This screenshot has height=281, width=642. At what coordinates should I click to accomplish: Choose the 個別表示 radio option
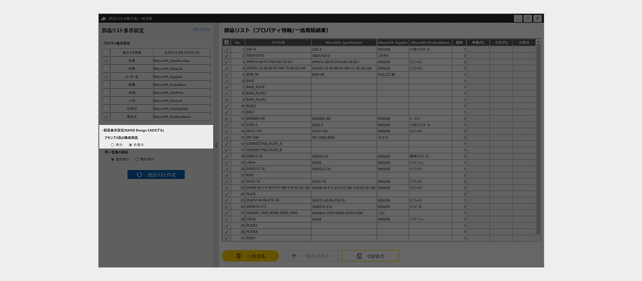[112, 159]
